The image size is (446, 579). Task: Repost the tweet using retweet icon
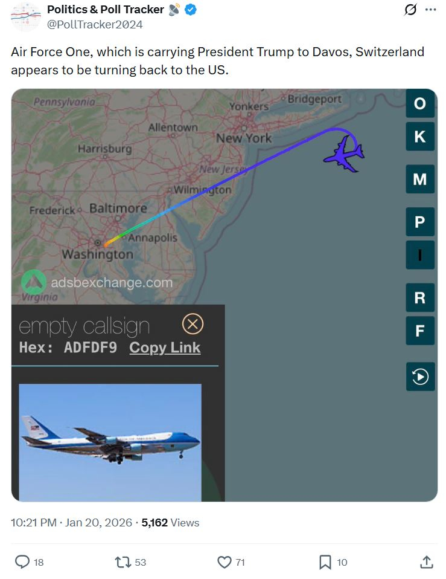click(x=123, y=562)
